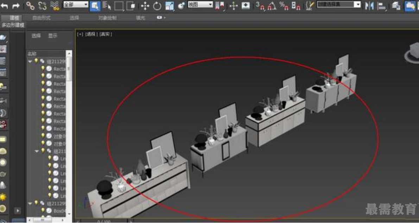This screenshot has width=419, height=223.
Task: Click the play-arrow expand button in the left sidebar
Action: coord(17,211)
